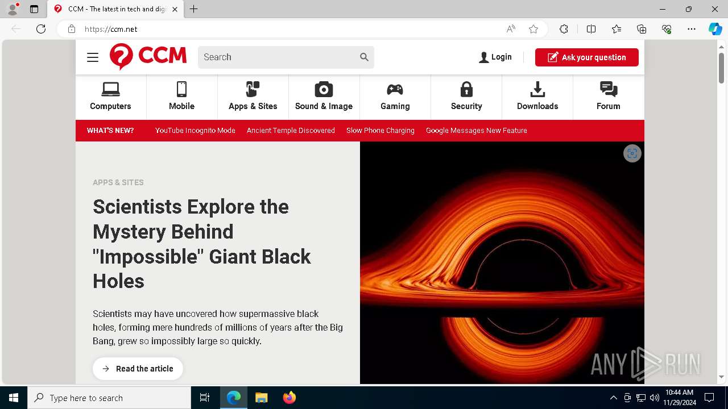This screenshot has height=409, width=728.
Task: Open the taskbar clock and date
Action: click(680, 398)
